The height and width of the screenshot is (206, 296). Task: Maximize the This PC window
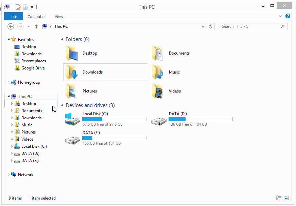(x=272, y=6)
